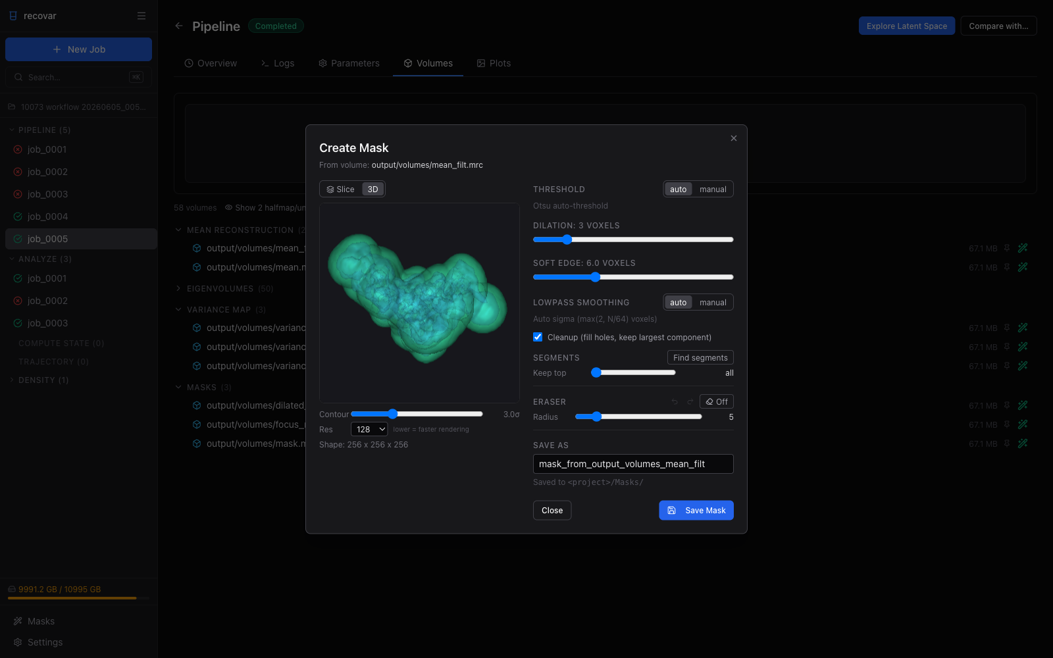
Task: Open Masks from the sidebar bottom
Action: coord(41,621)
